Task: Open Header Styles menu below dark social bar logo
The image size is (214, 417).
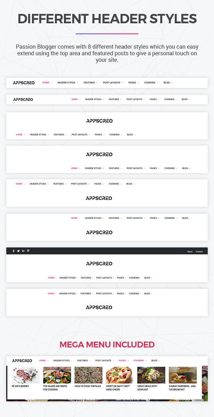Action: [x=68, y=278]
